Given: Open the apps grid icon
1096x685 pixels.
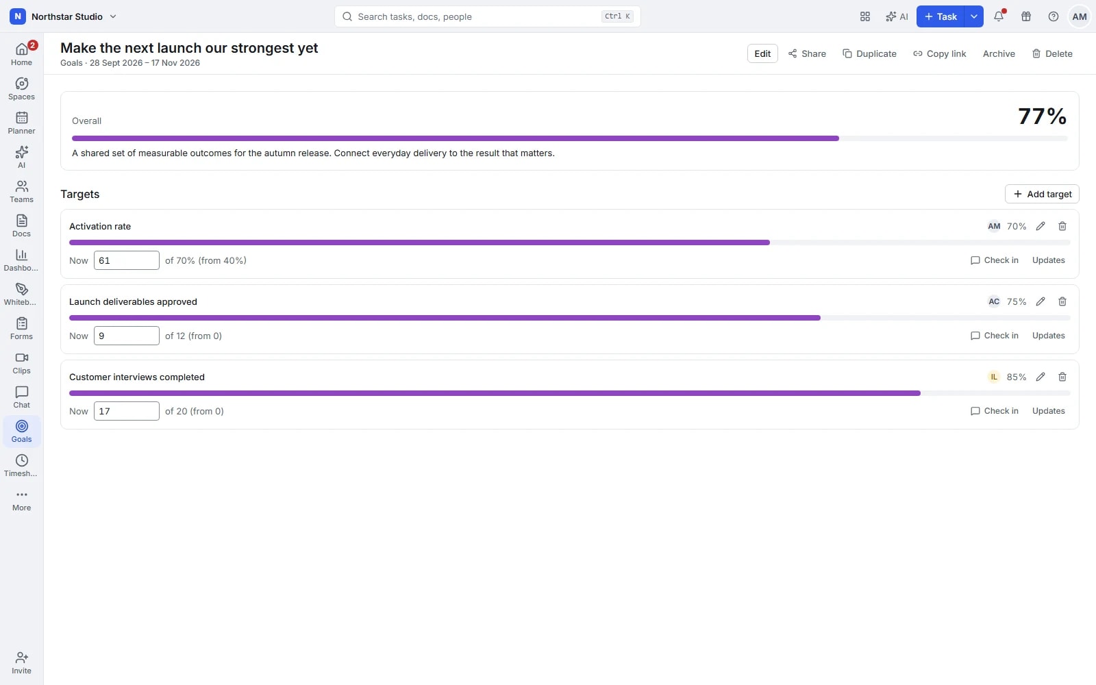Looking at the screenshot, I should tap(865, 16).
